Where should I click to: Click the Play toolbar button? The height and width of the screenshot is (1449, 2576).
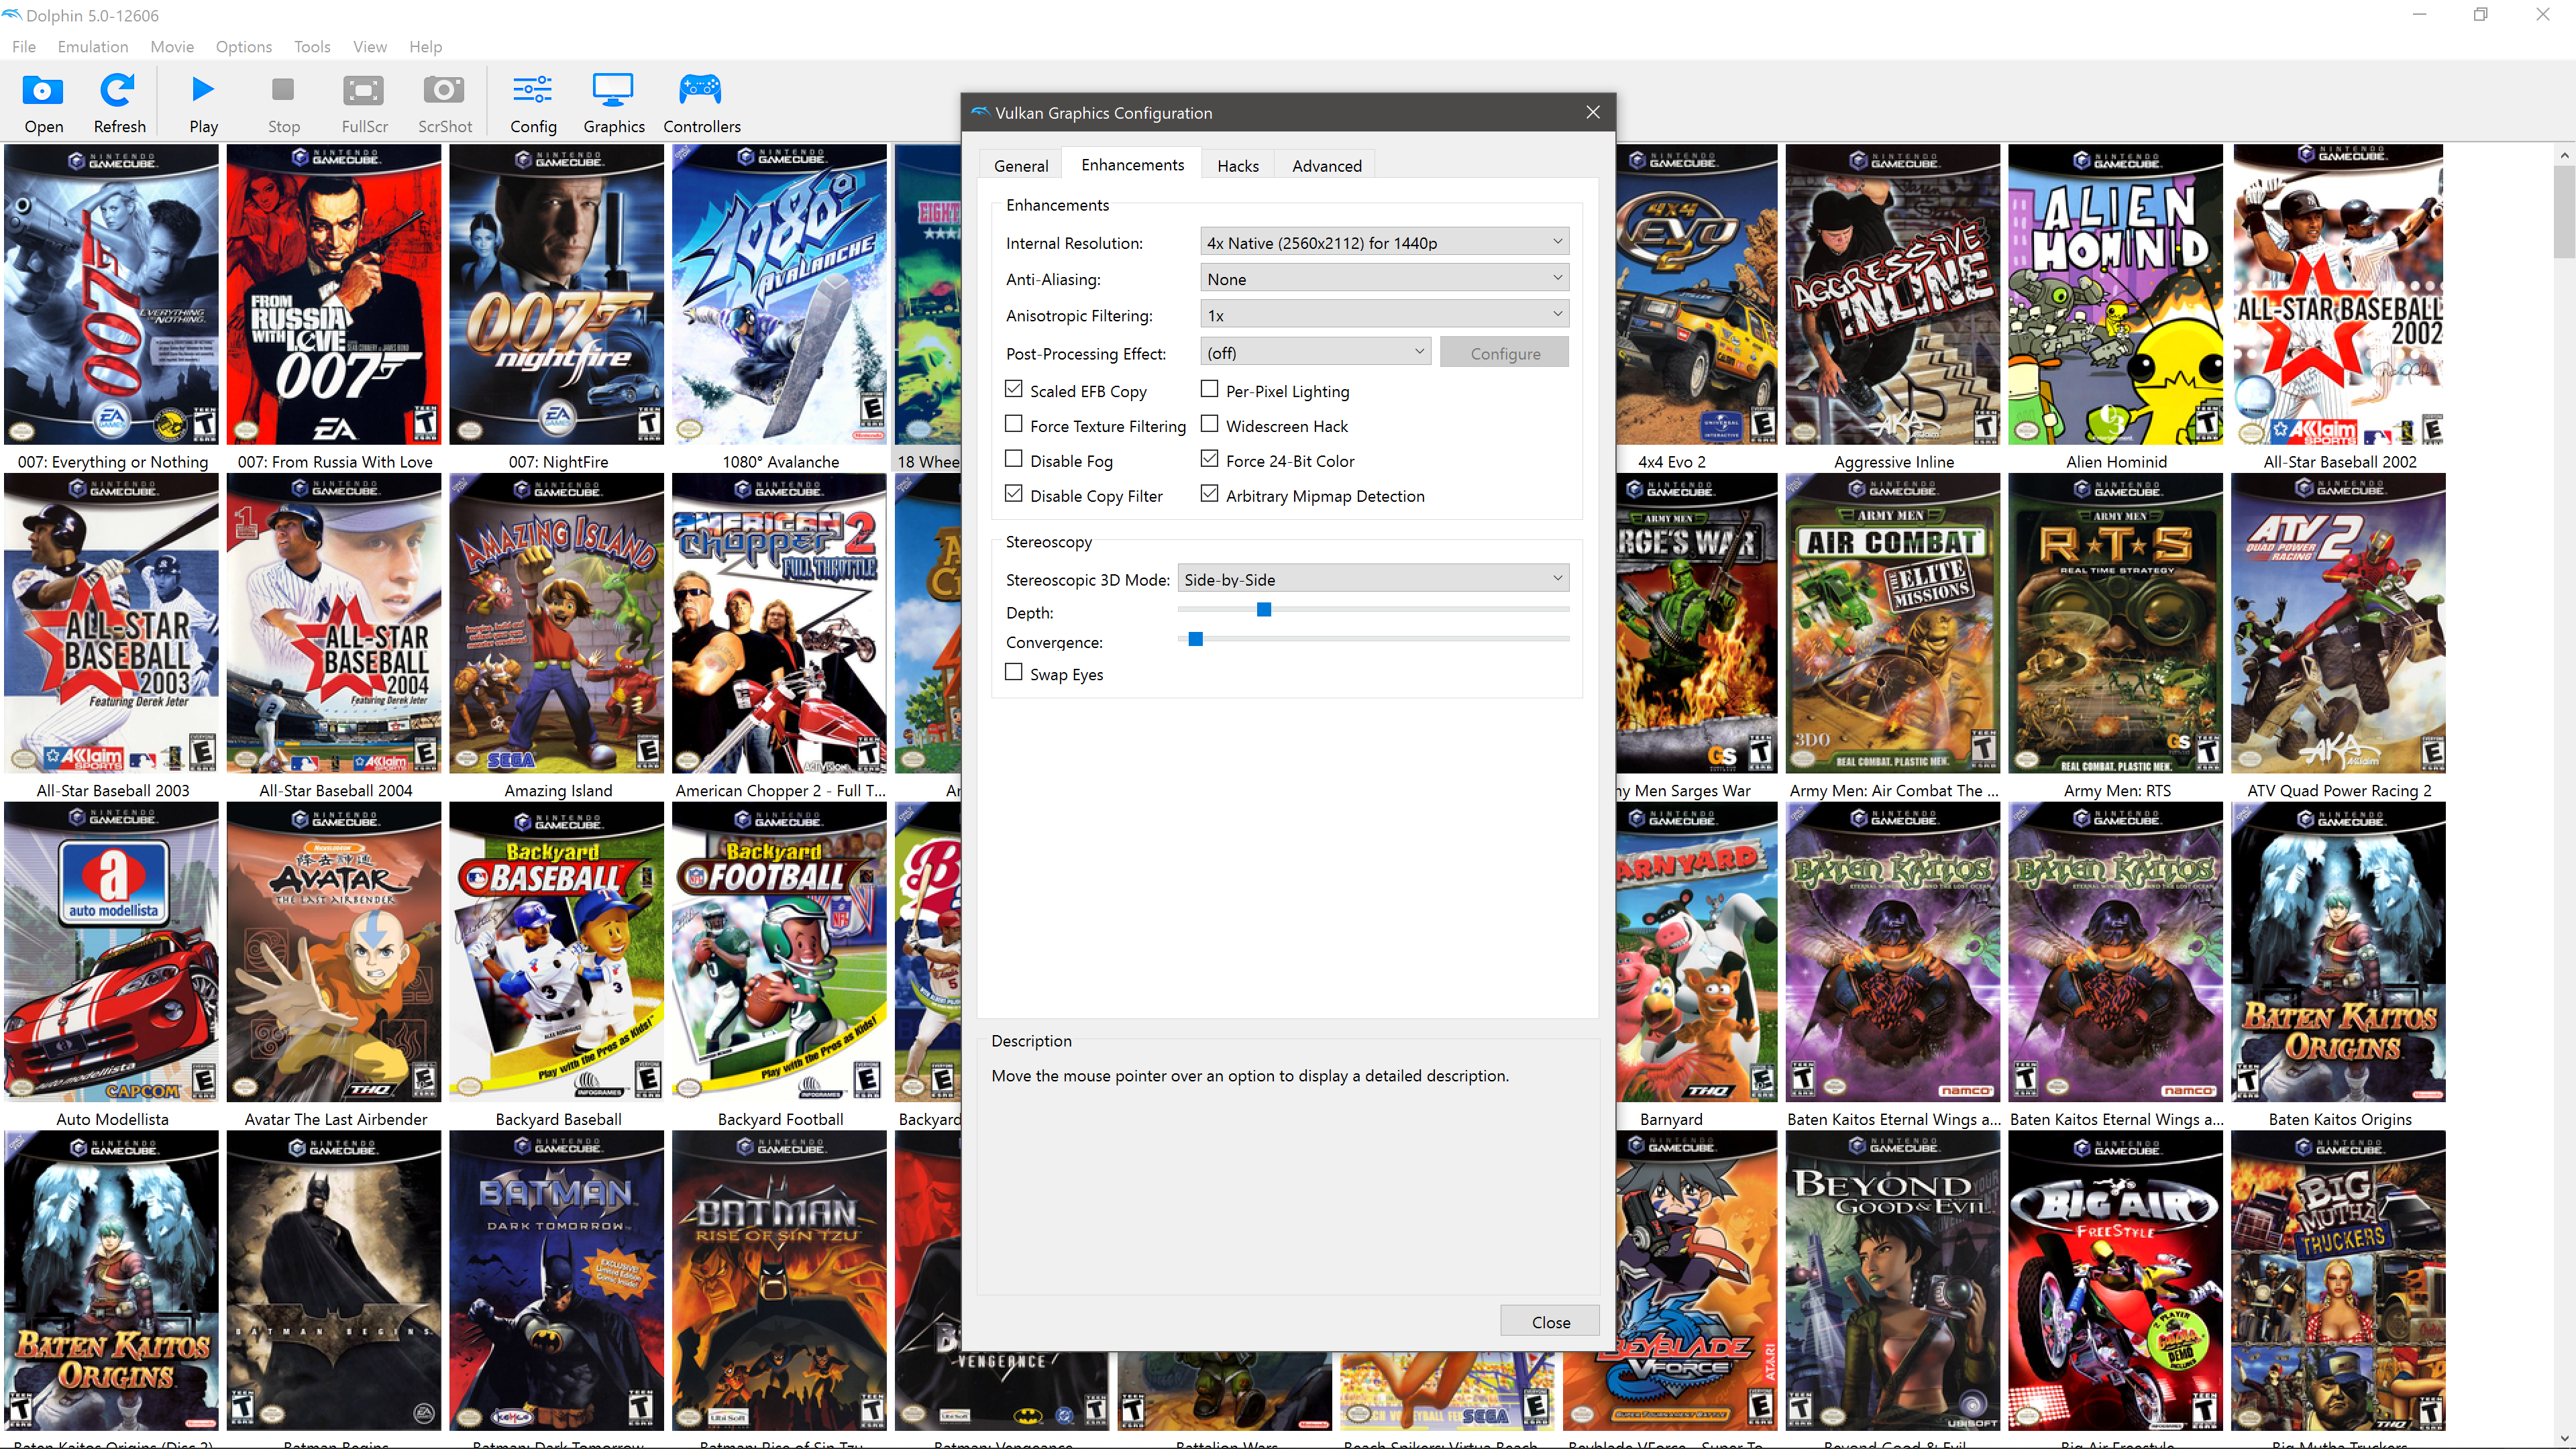click(x=203, y=102)
